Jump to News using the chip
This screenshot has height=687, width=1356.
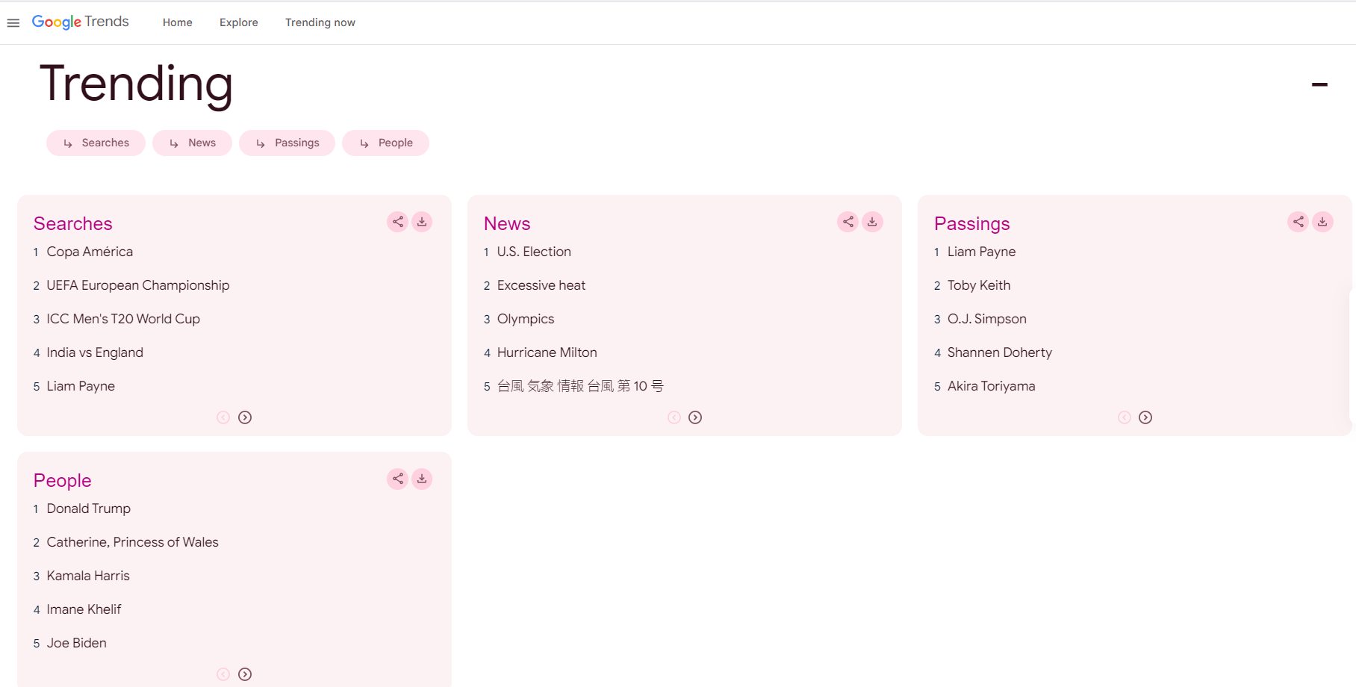192,143
